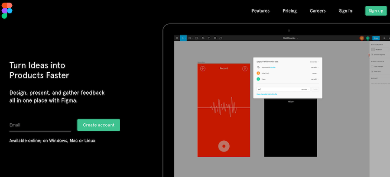Expand the Frame tool dropdown arrow
The height and width of the screenshot is (177, 390).
point(192,38)
